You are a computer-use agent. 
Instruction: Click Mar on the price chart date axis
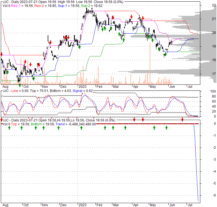coord(116,87)
